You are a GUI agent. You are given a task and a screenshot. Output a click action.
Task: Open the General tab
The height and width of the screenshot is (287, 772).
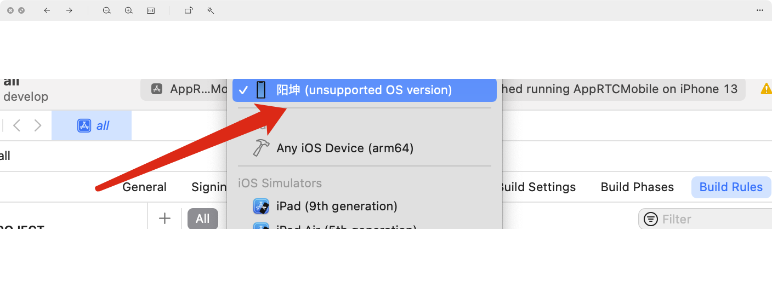[144, 187]
